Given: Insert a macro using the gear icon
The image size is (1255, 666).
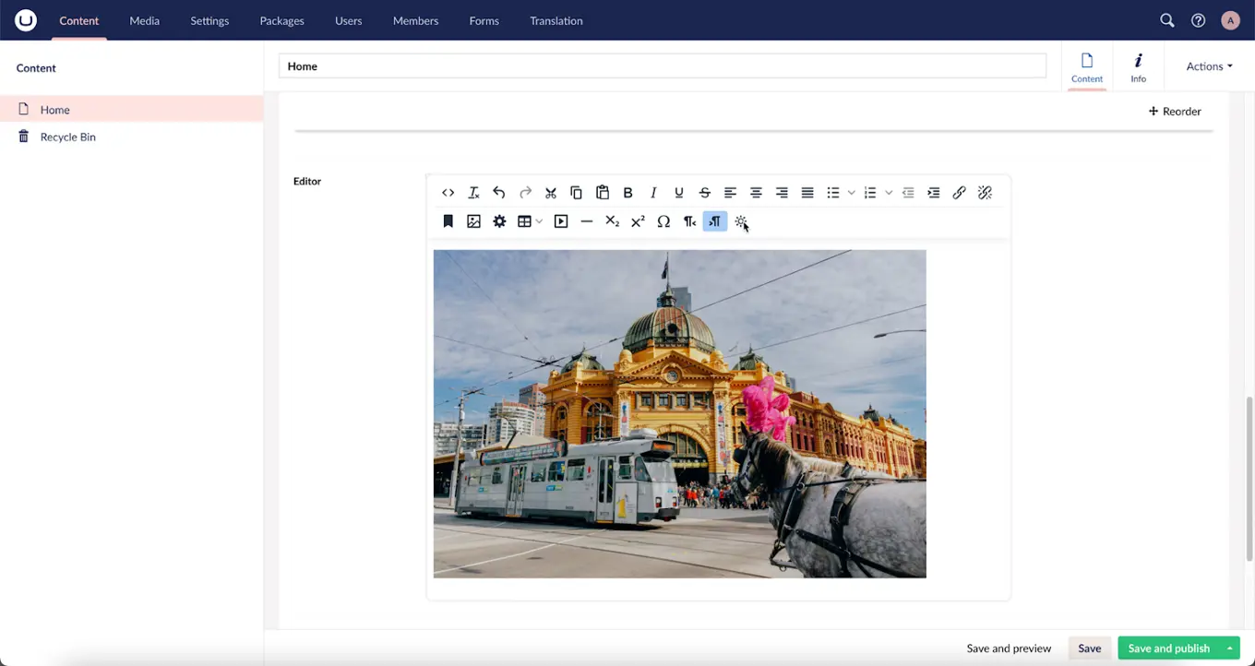Looking at the screenshot, I should pyautogui.click(x=499, y=221).
